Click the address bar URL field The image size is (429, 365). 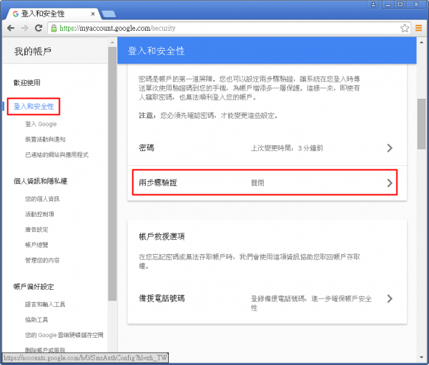(x=214, y=28)
